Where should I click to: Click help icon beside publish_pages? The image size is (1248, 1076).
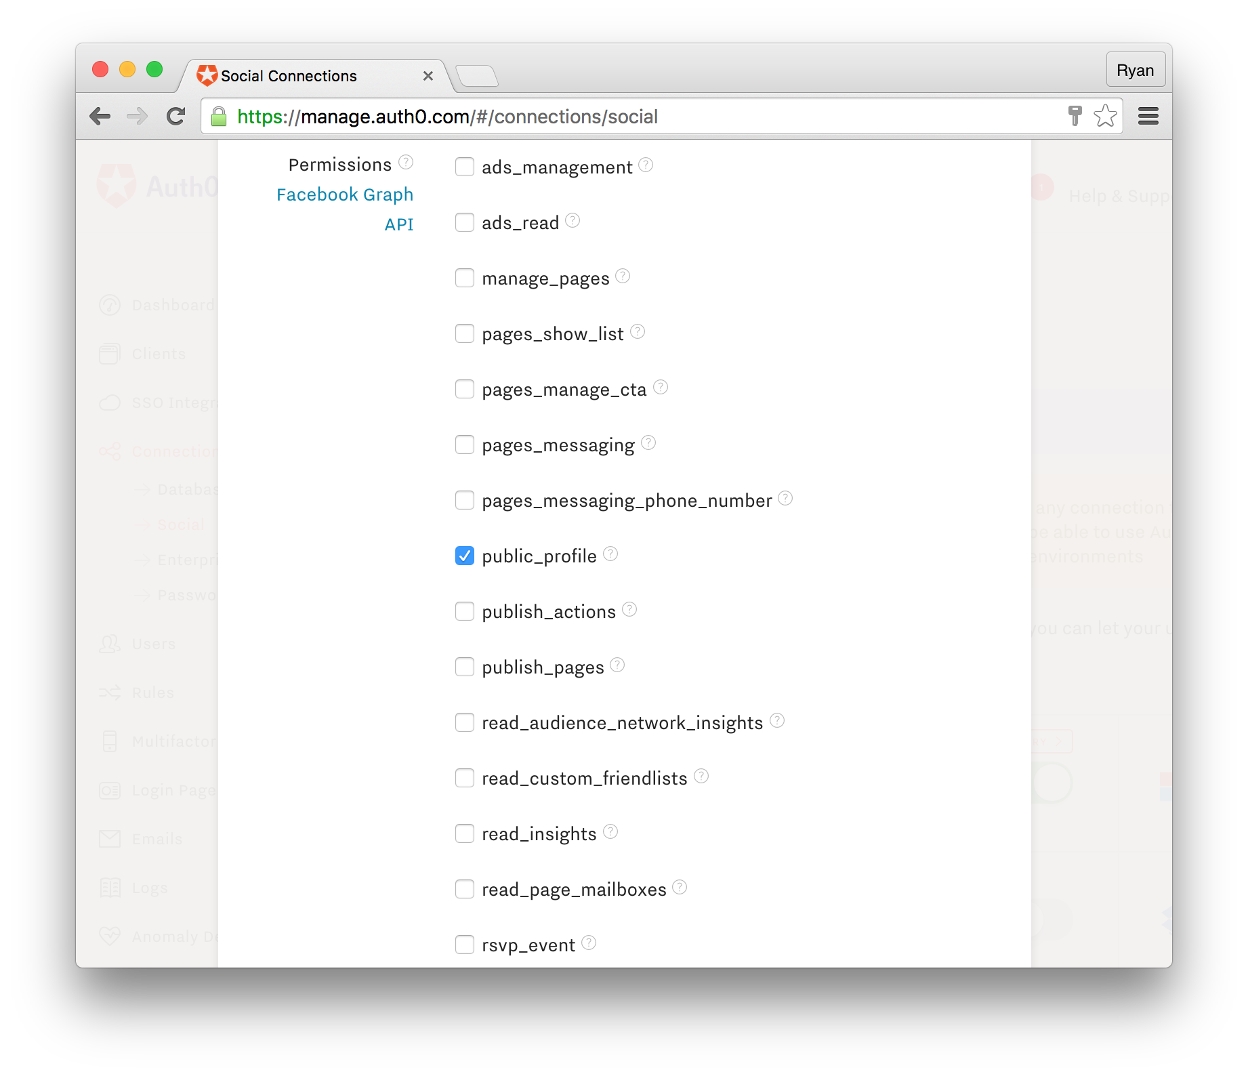point(617,665)
